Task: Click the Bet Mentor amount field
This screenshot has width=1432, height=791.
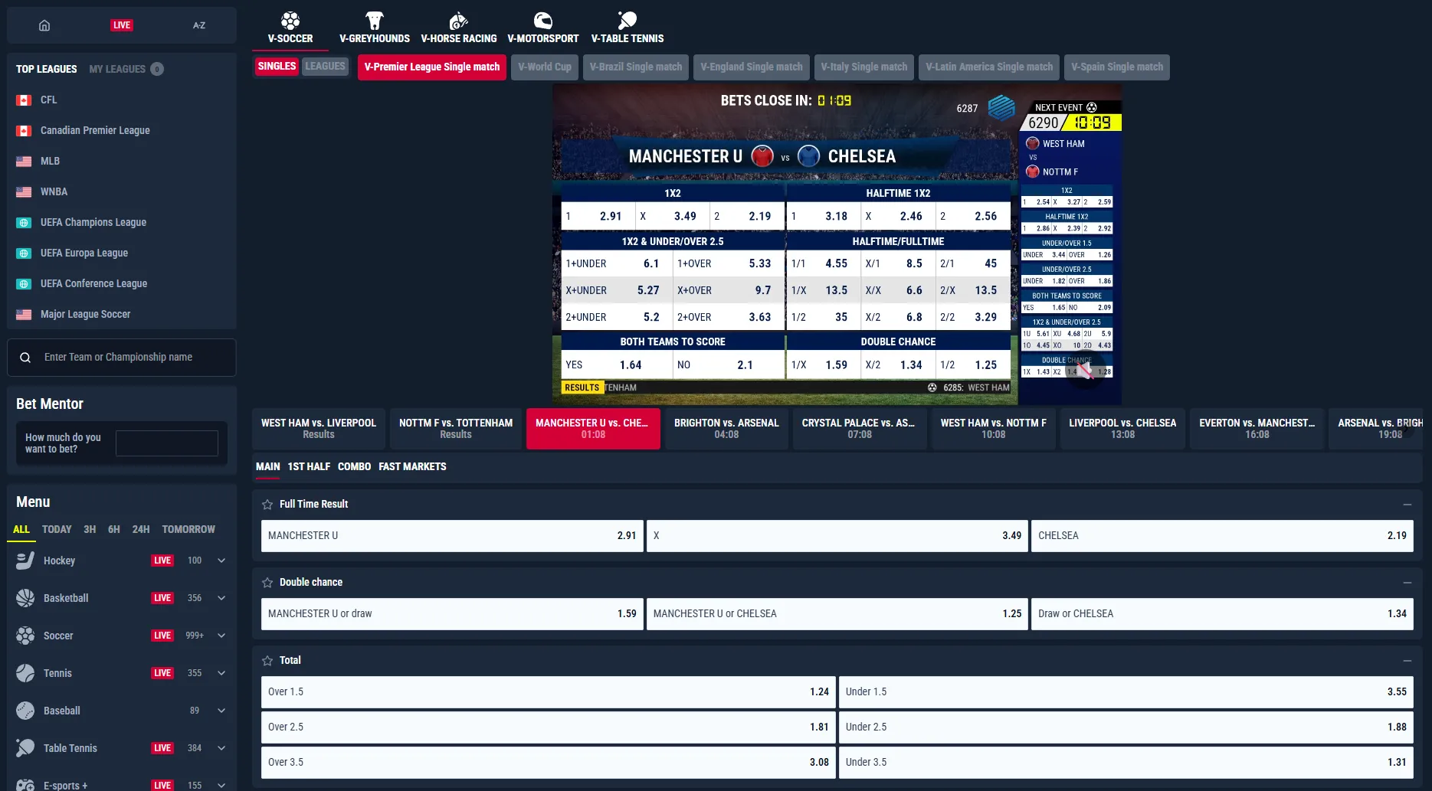Action: tap(167, 443)
